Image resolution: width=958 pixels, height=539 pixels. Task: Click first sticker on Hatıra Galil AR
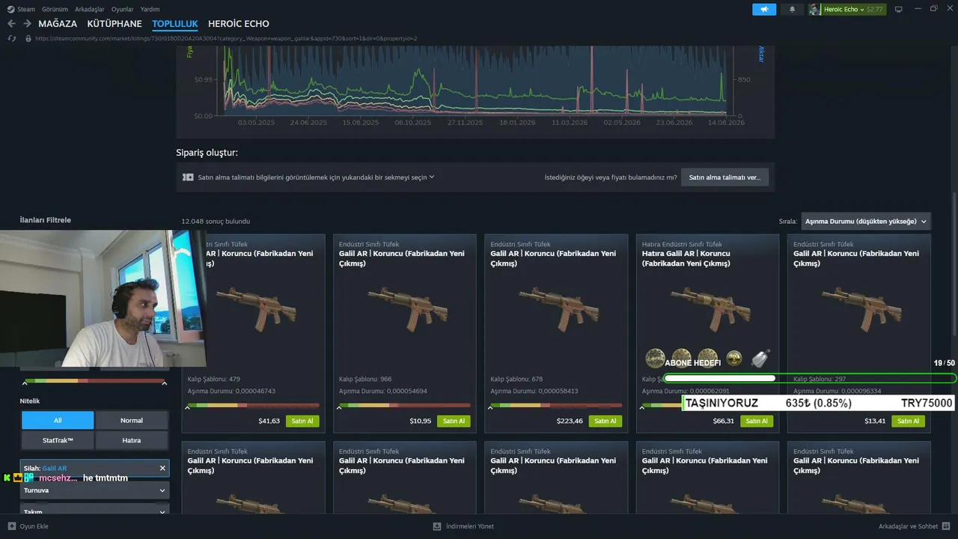[x=655, y=358]
